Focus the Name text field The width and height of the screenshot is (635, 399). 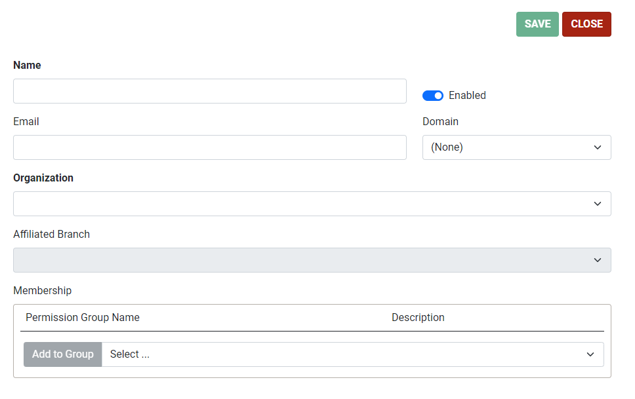point(210,91)
